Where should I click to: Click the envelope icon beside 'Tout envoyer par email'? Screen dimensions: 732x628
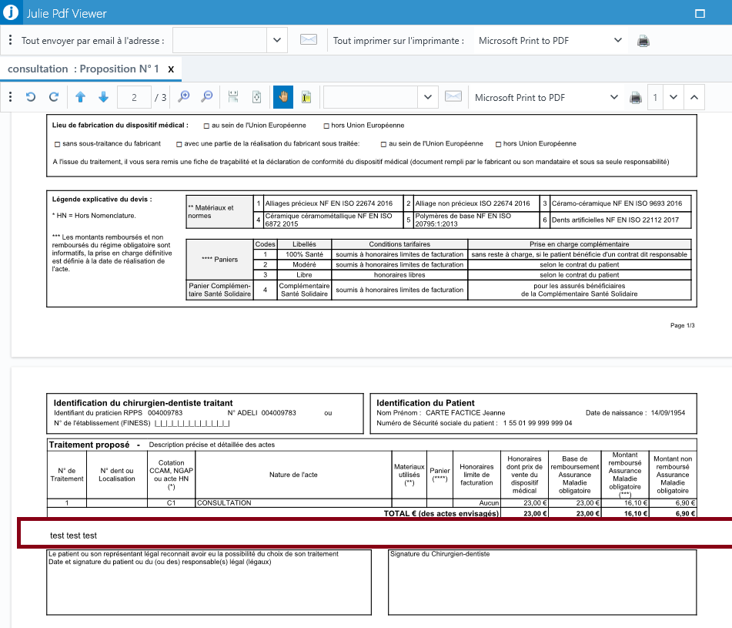[x=309, y=40]
